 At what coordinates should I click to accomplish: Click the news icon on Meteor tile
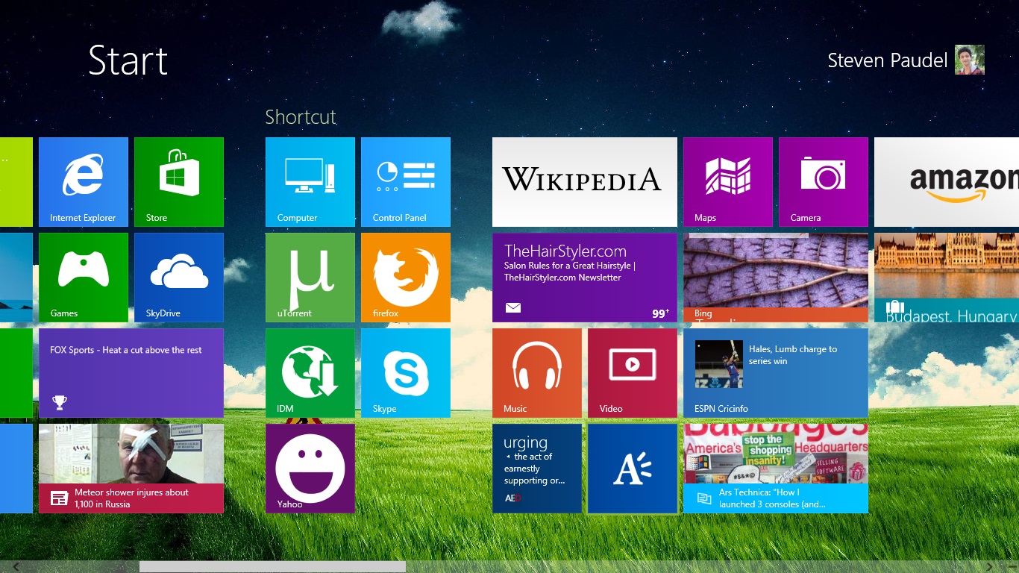point(60,498)
